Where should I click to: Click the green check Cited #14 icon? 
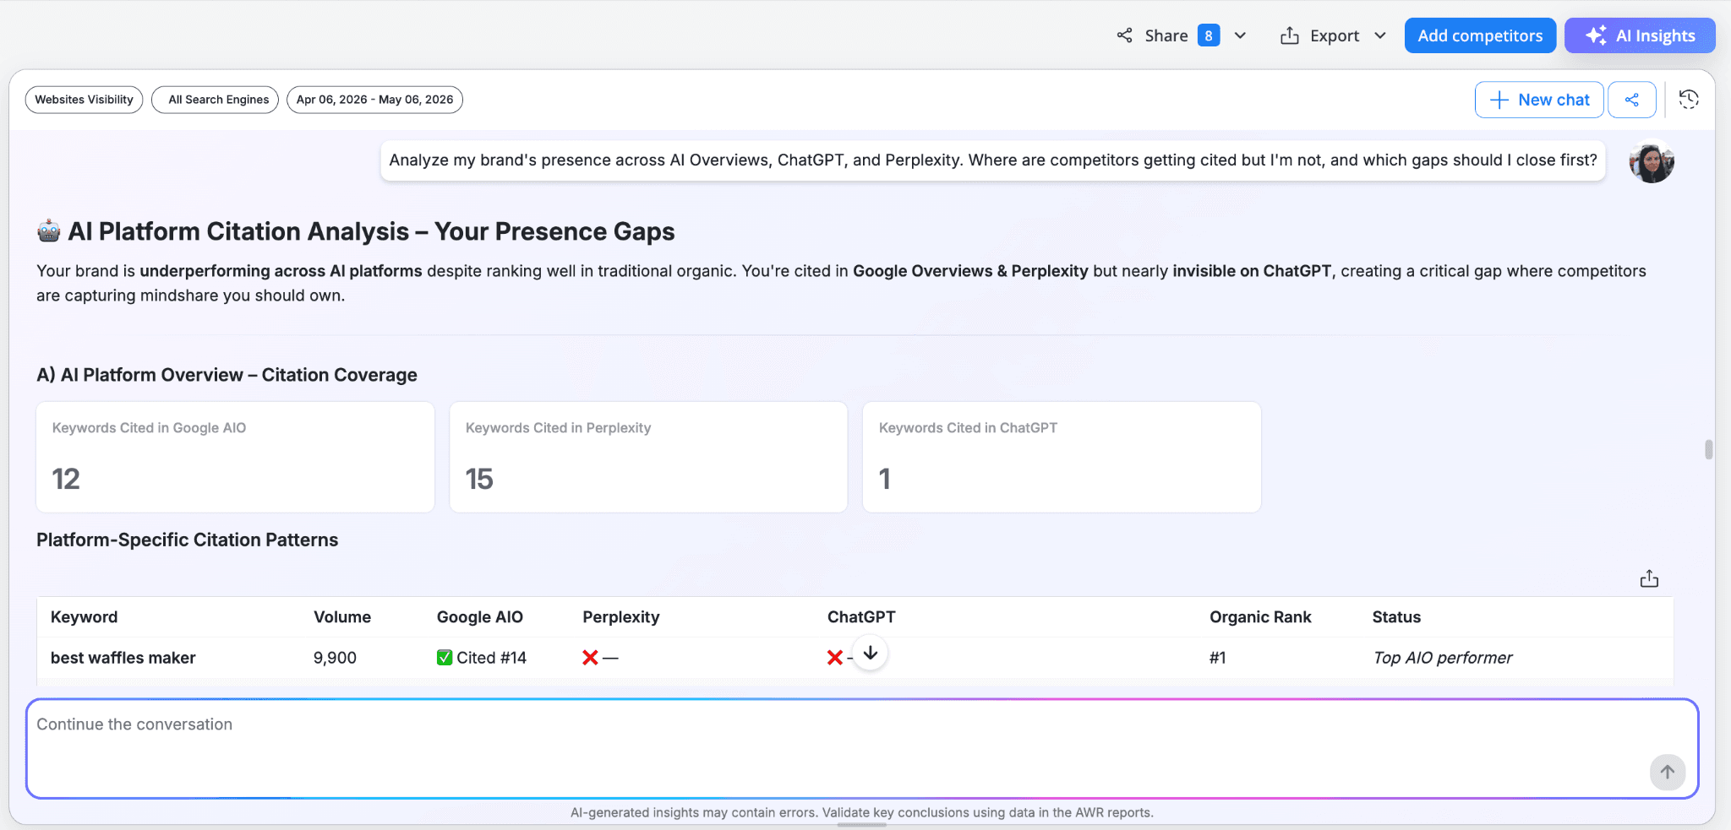(x=445, y=658)
